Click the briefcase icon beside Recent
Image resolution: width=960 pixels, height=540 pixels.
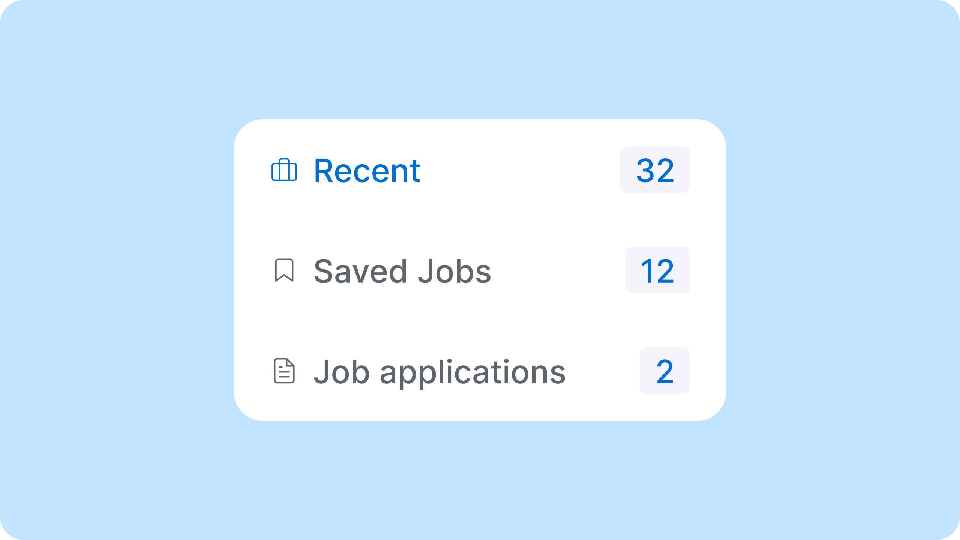click(x=284, y=170)
